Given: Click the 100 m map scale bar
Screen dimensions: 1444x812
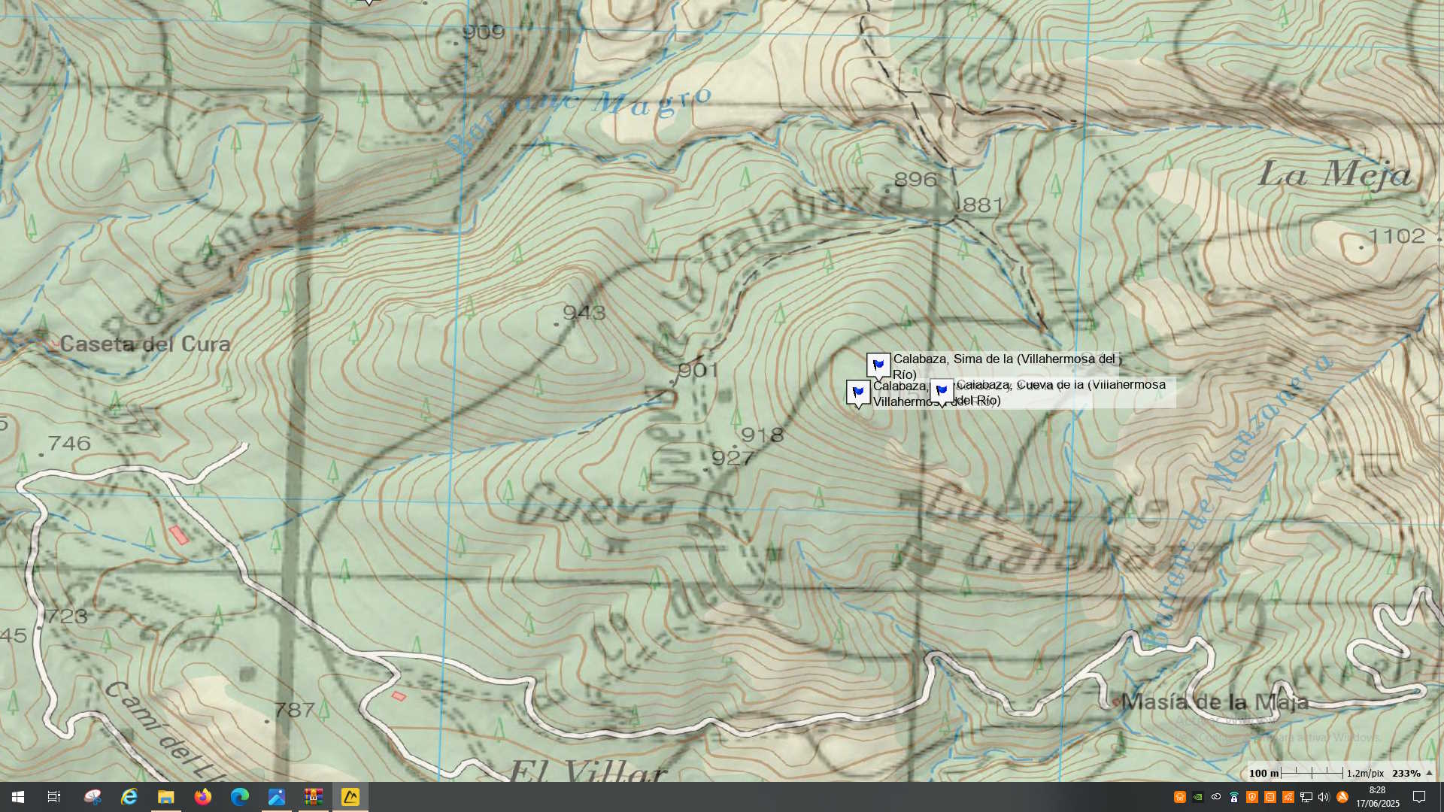Looking at the screenshot, I should click(1312, 773).
